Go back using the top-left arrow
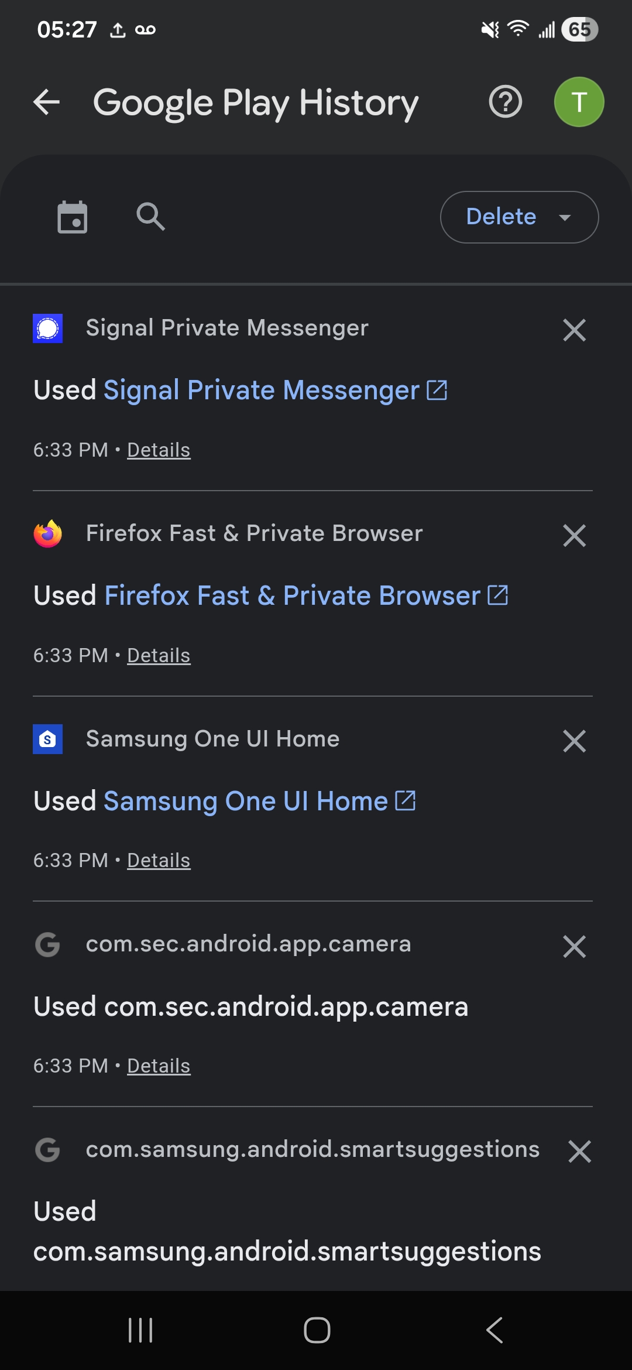Screen dimensions: 632x1370 coord(47,102)
